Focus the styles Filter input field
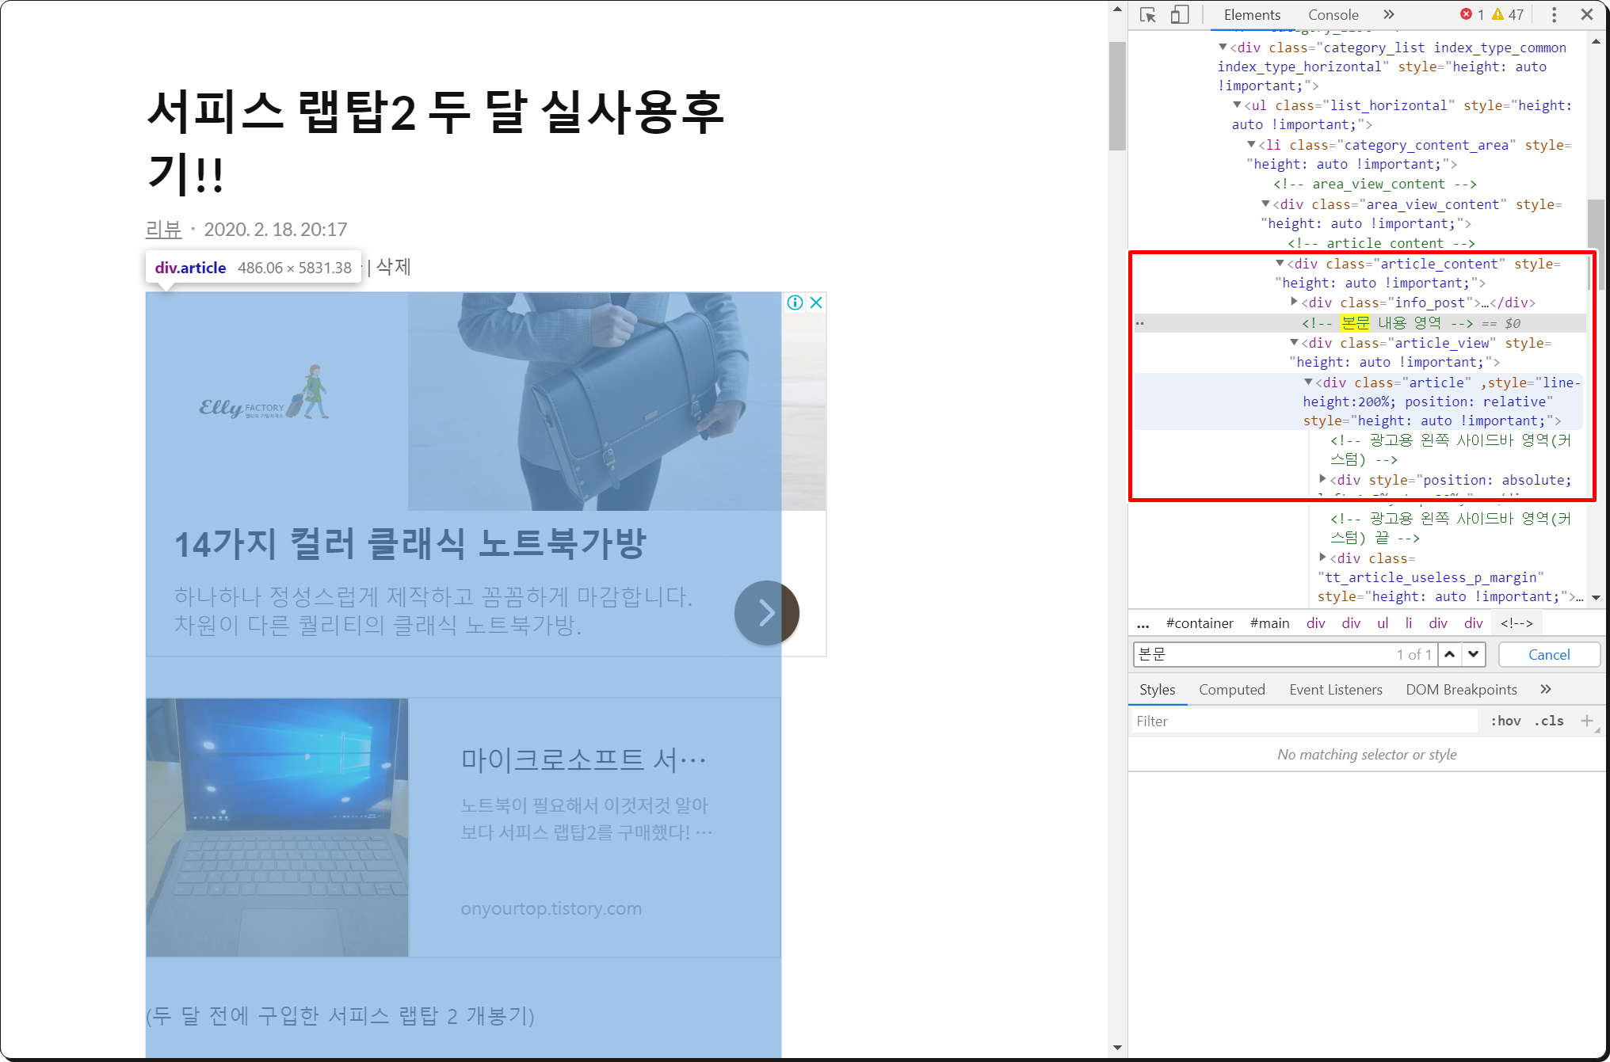The height and width of the screenshot is (1062, 1610). (1303, 721)
